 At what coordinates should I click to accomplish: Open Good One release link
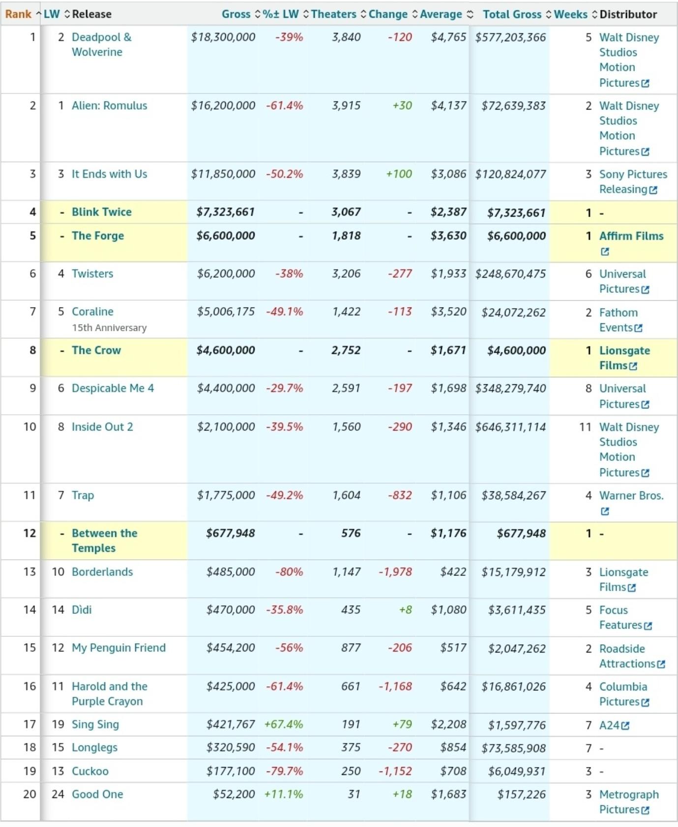(97, 794)
